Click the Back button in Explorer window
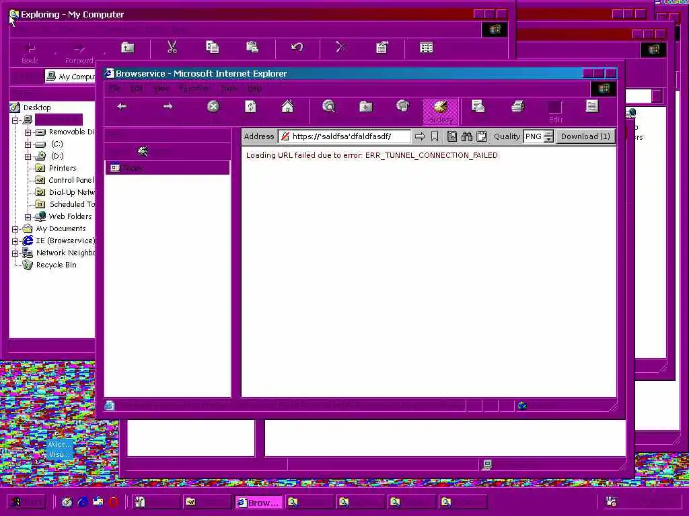Image resolution: width=689 pixels, height=516 pixels. (x=30, y=52)
